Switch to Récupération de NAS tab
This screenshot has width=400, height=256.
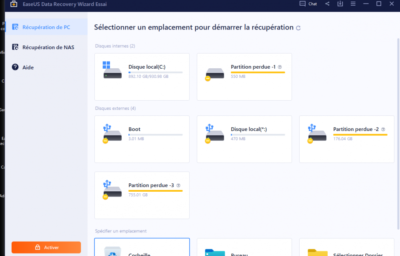[x=48, y=47]
